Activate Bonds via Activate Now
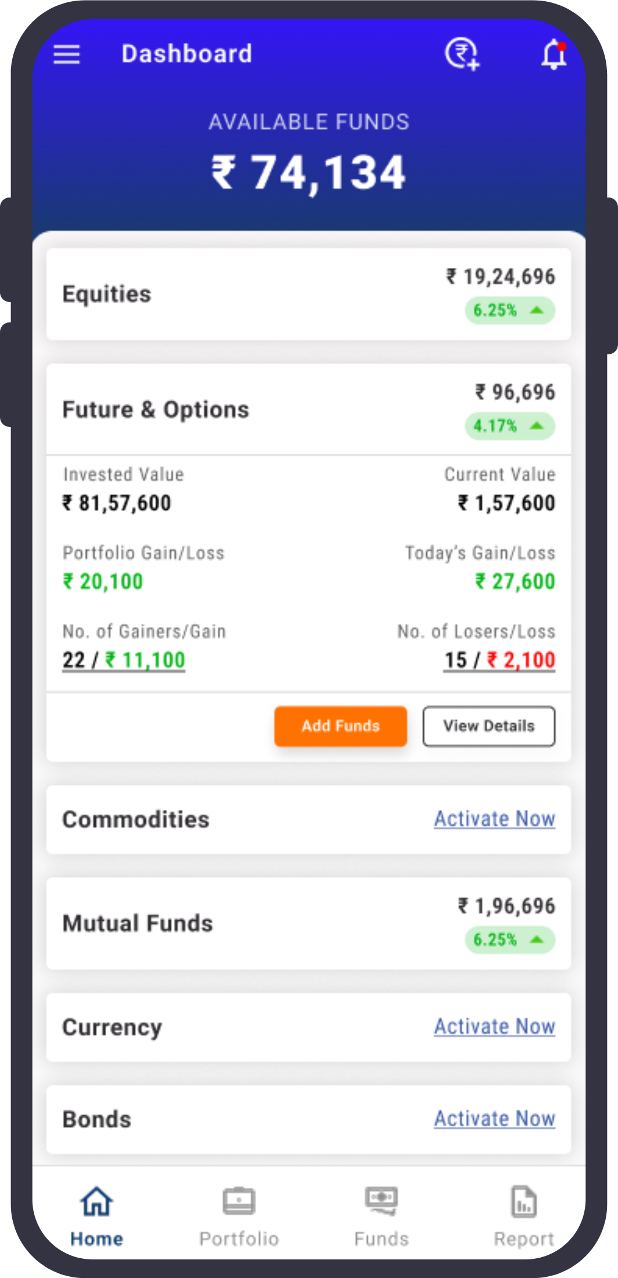The height and width of the screenshot is (1278, 618). click(495, 1119)
